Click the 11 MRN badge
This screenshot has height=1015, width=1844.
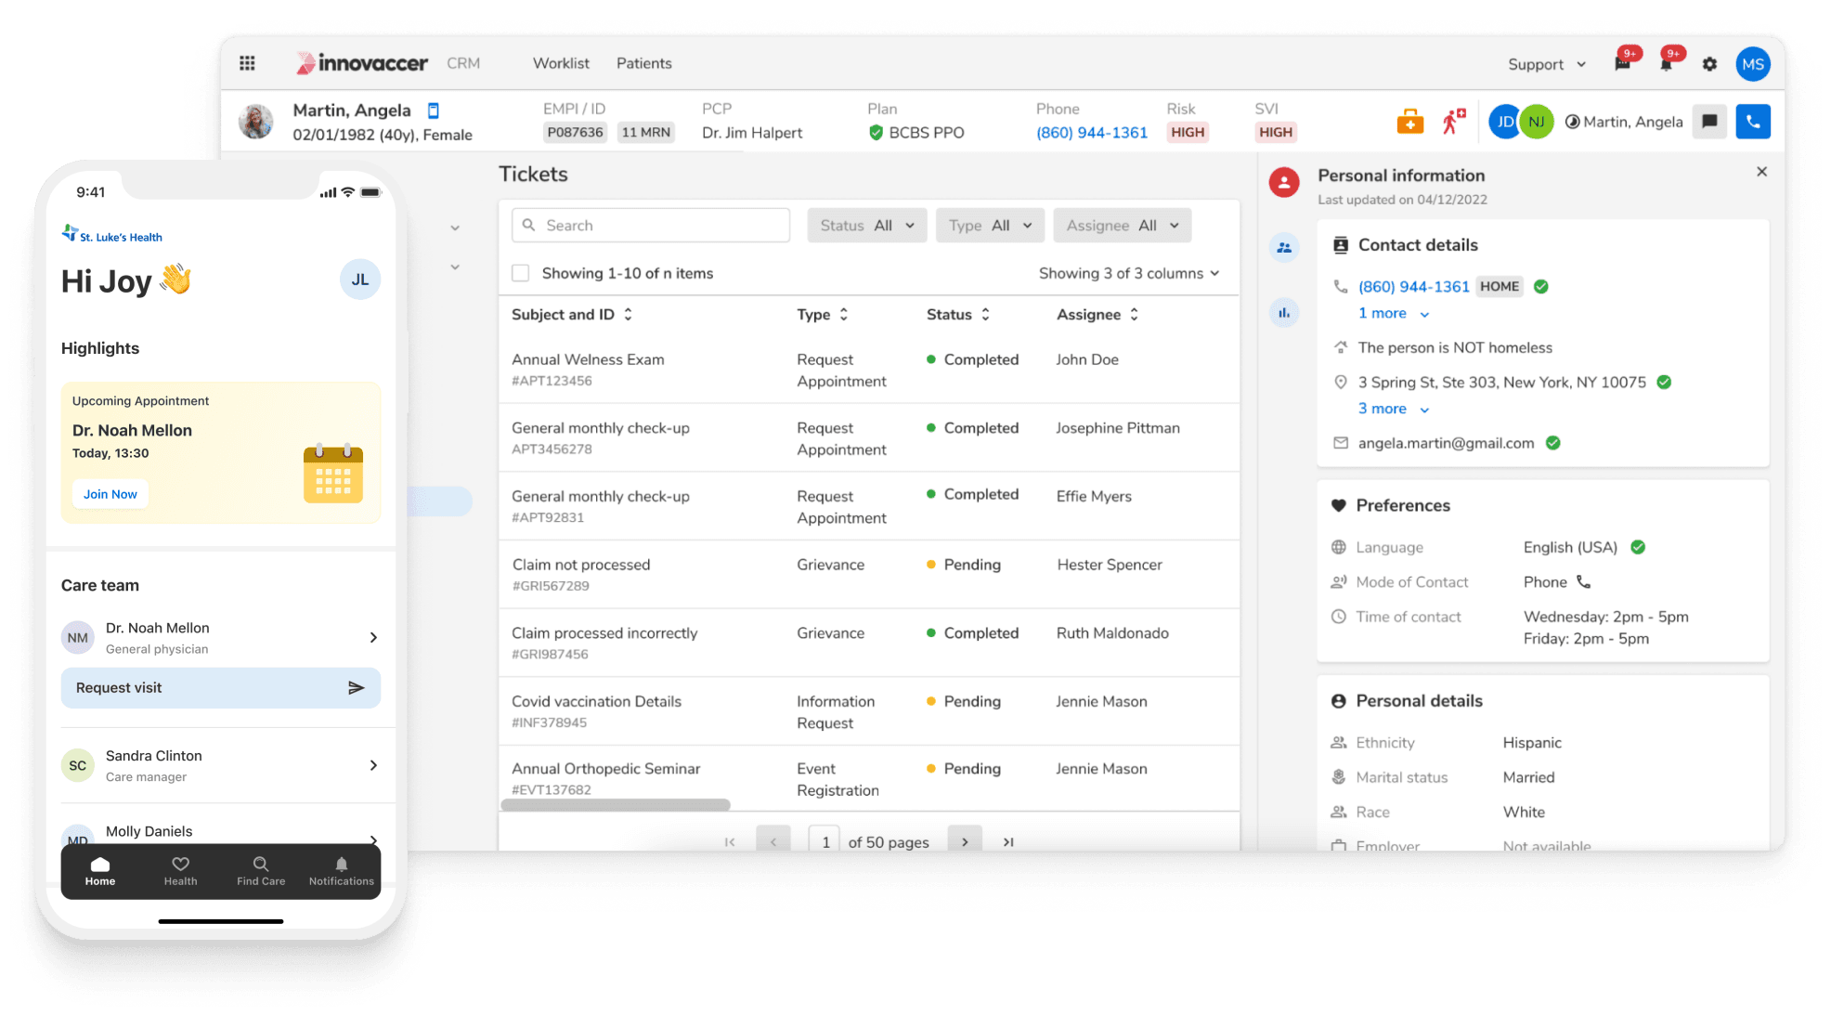click(x=645, y=133)
